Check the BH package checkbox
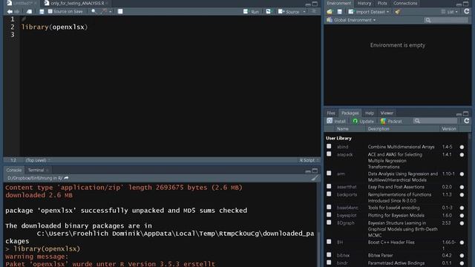475x267 pixels. (x=329, y=243)
